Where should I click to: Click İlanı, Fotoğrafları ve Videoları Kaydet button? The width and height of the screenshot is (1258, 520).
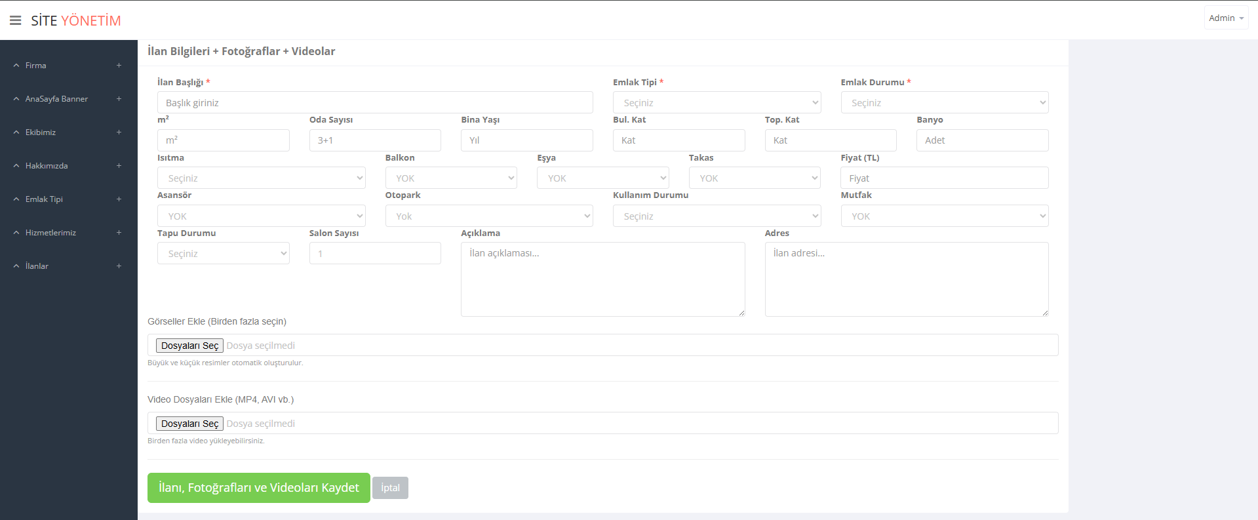258,488
